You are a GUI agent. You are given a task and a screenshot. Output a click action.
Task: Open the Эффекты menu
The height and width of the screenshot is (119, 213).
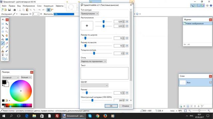tap(60, 6)
